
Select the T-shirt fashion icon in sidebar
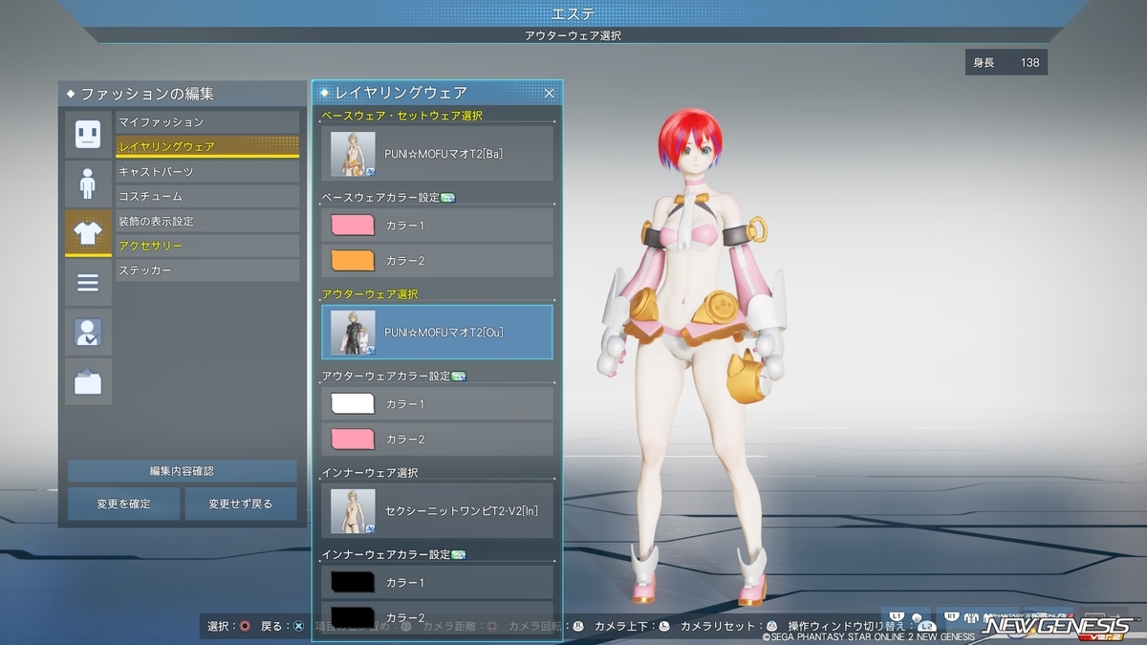coord(88,233)
